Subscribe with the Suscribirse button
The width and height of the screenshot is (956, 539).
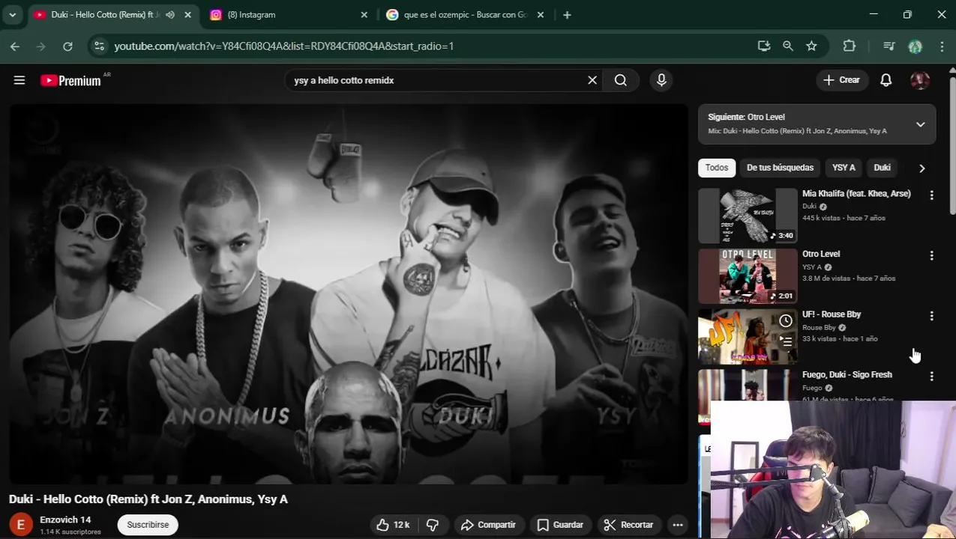tap(148, 525)
